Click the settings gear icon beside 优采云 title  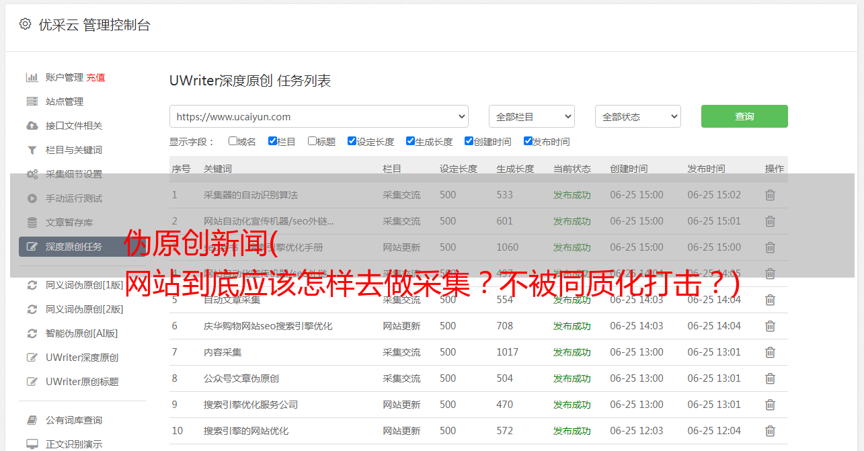tap(25, 24)
